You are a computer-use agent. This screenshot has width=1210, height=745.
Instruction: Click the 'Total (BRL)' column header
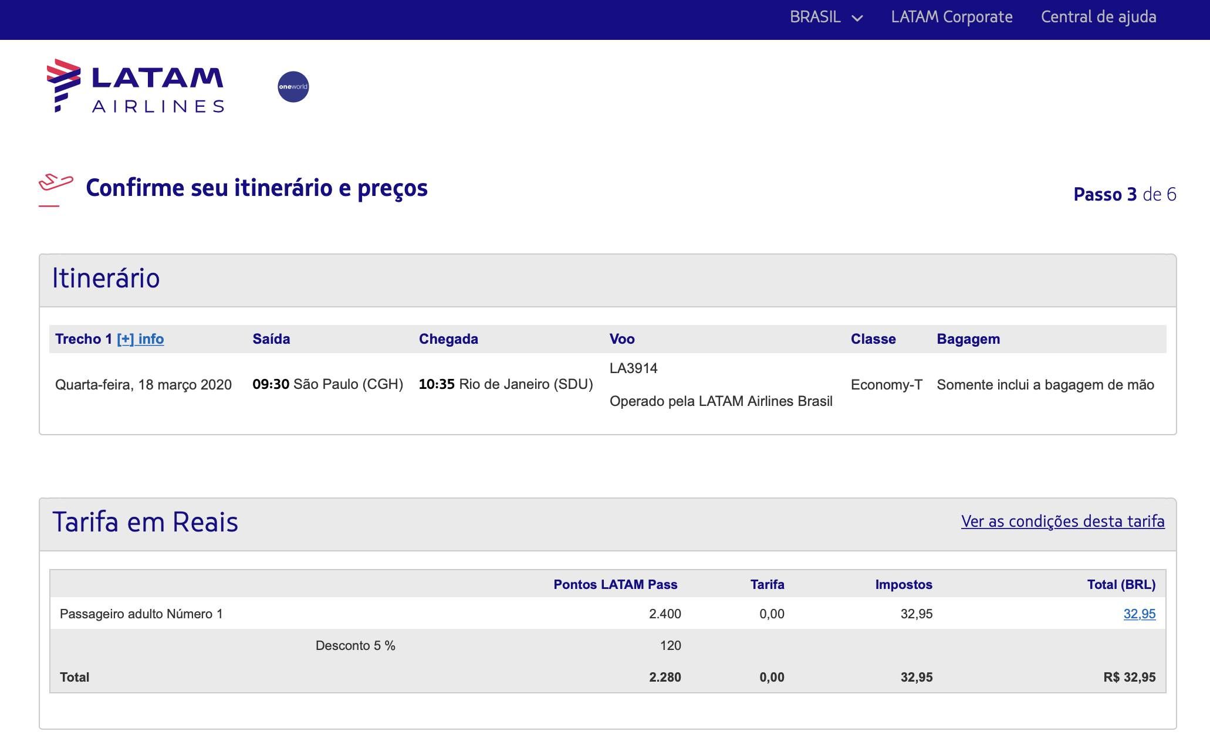pyautogui.click(x=1121, y=585)
